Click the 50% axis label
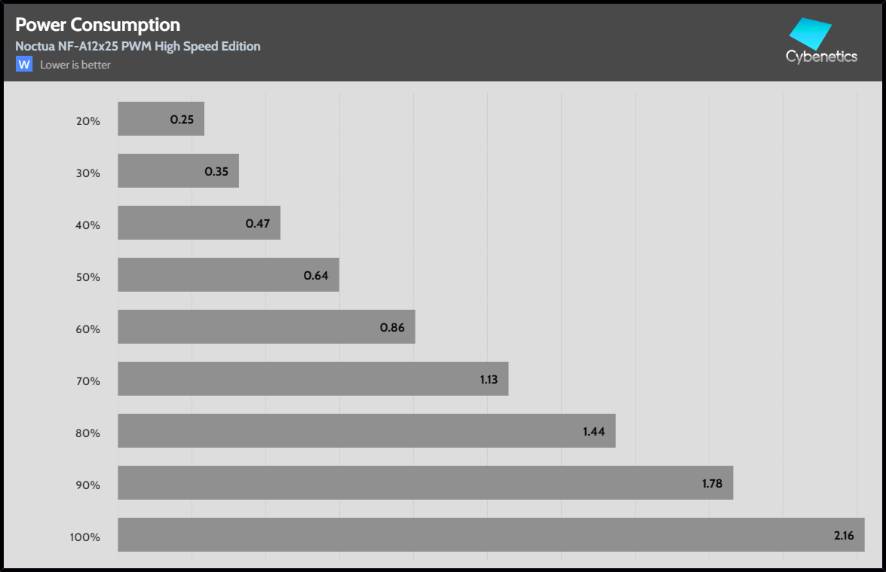This screenshot has width=886, height=572. click(x=88, y=277)
